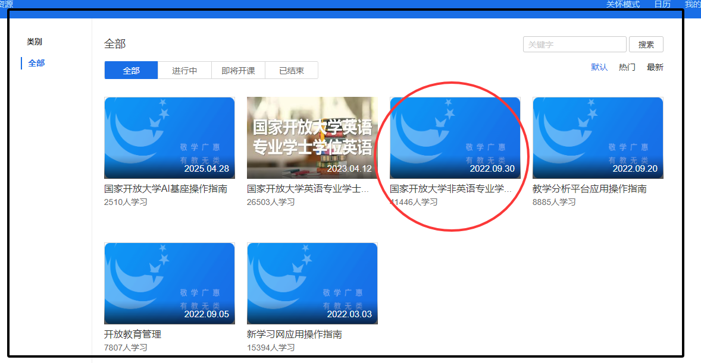
Task: Select 全部 in the 类别 sidebar
Action: pos(36,63)
